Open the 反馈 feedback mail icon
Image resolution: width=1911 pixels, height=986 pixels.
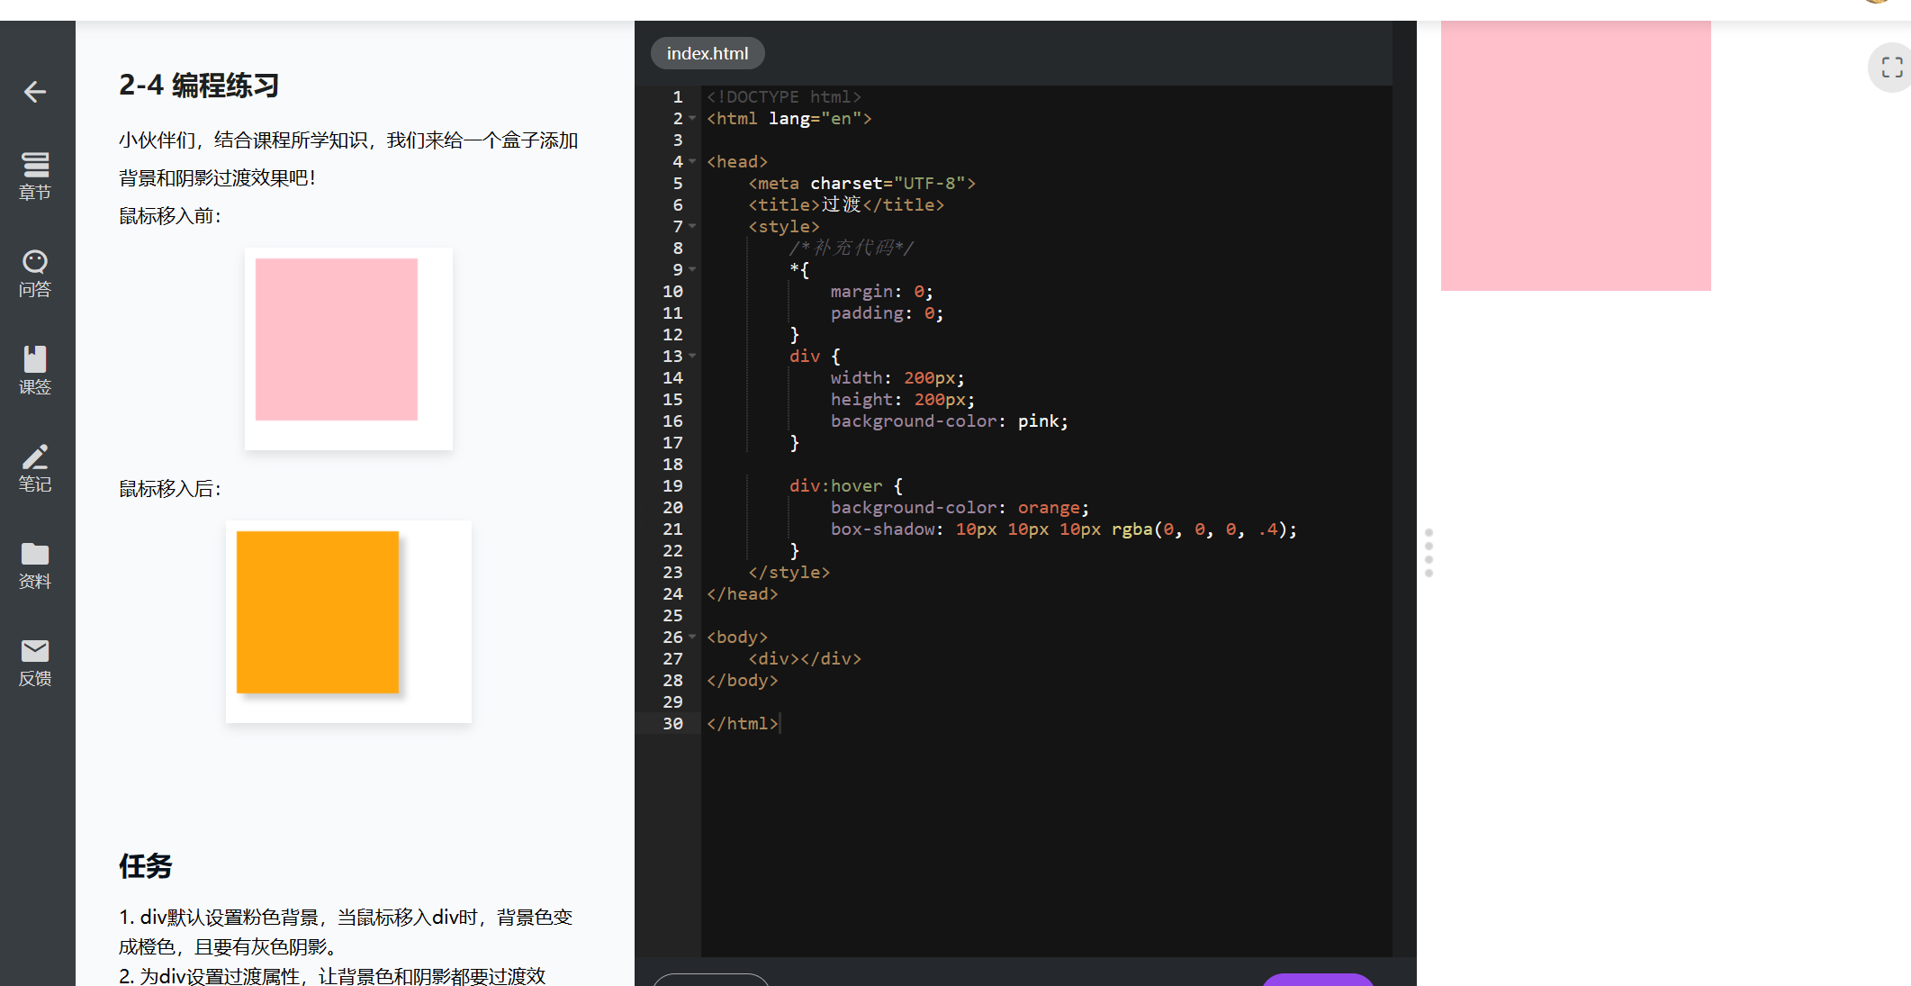pyautogui.click(x=35, y=662)
